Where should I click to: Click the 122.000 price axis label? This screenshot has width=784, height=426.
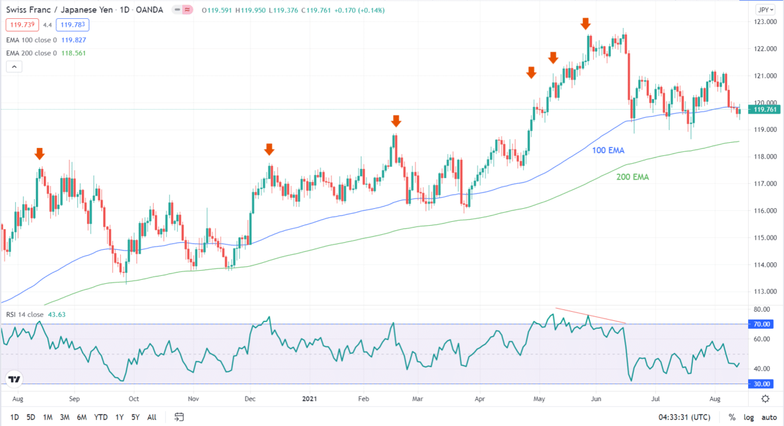coord(766,49)
